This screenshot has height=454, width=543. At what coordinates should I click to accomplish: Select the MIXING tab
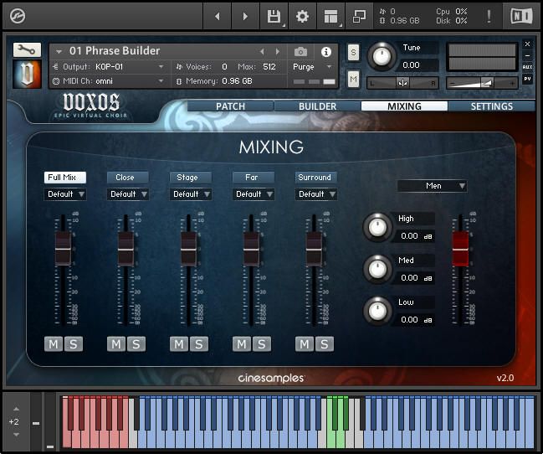404,106
